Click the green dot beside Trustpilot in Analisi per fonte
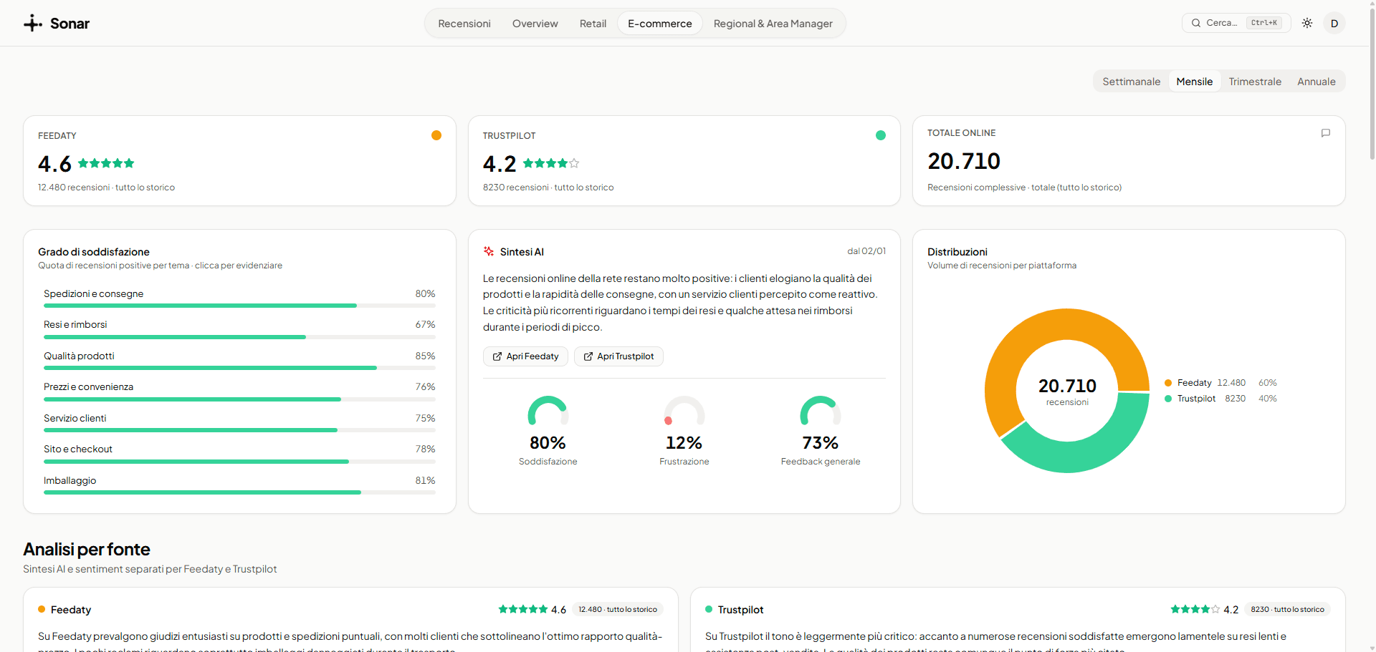Screen dimensions: 1376x652 [709, 609]
